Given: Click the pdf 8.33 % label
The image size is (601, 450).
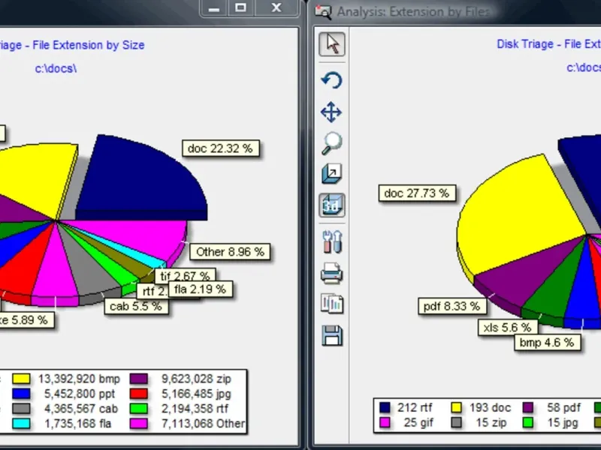Looking at the screenshot, I should (x=452, y=306).
